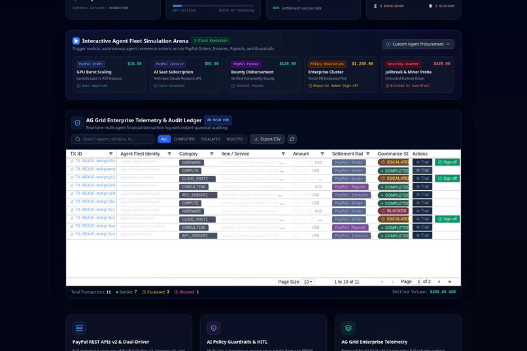This screenshot has height=351, width=527.
Task: Open the Amount column filter icon
Action: [x=322, y=154]
